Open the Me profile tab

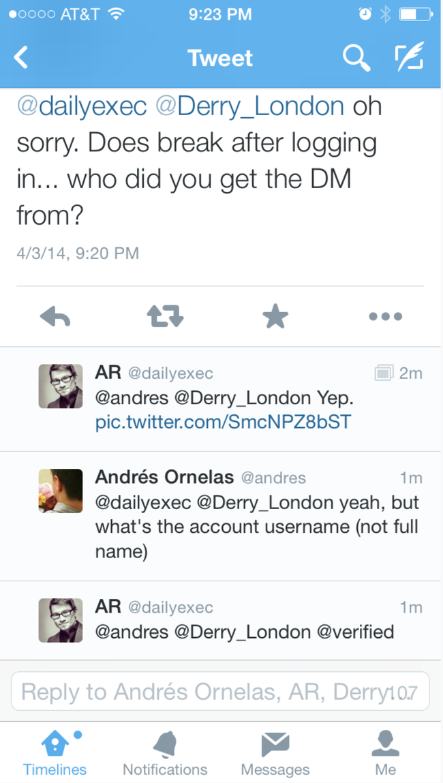[x=385, y=752]
